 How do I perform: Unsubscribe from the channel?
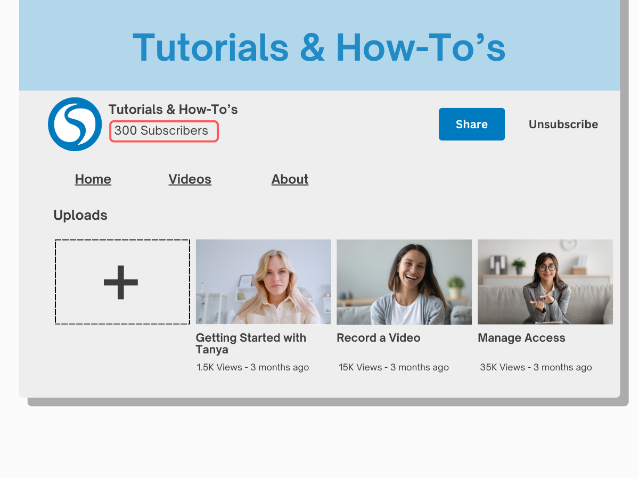point(563,124)
